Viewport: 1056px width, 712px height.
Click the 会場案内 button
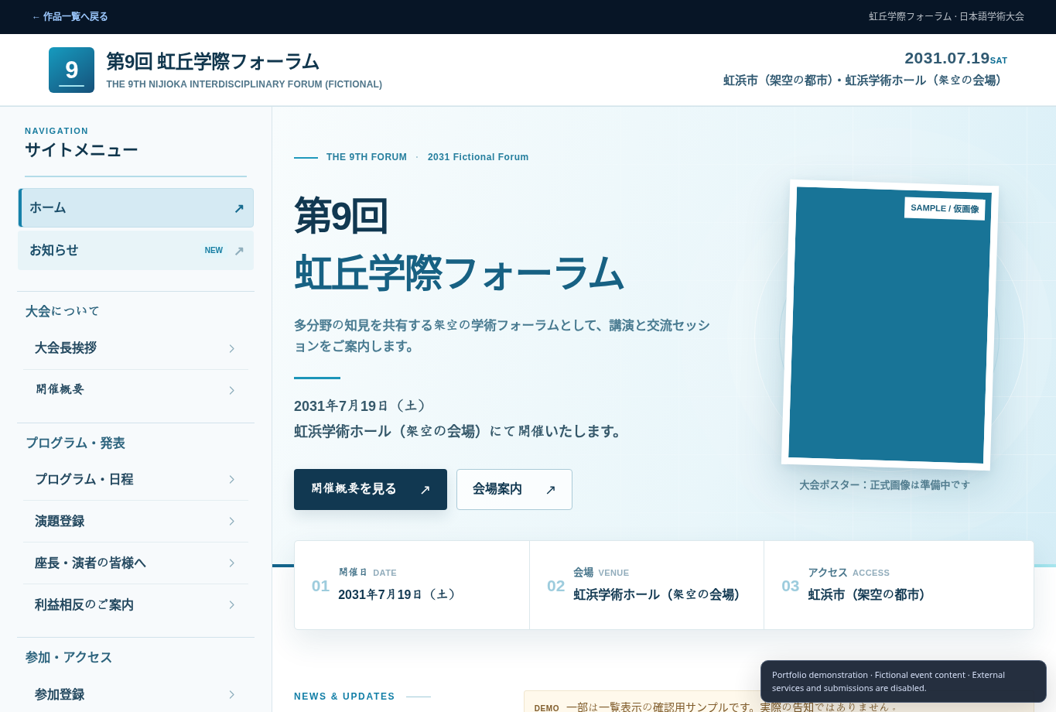514,490
